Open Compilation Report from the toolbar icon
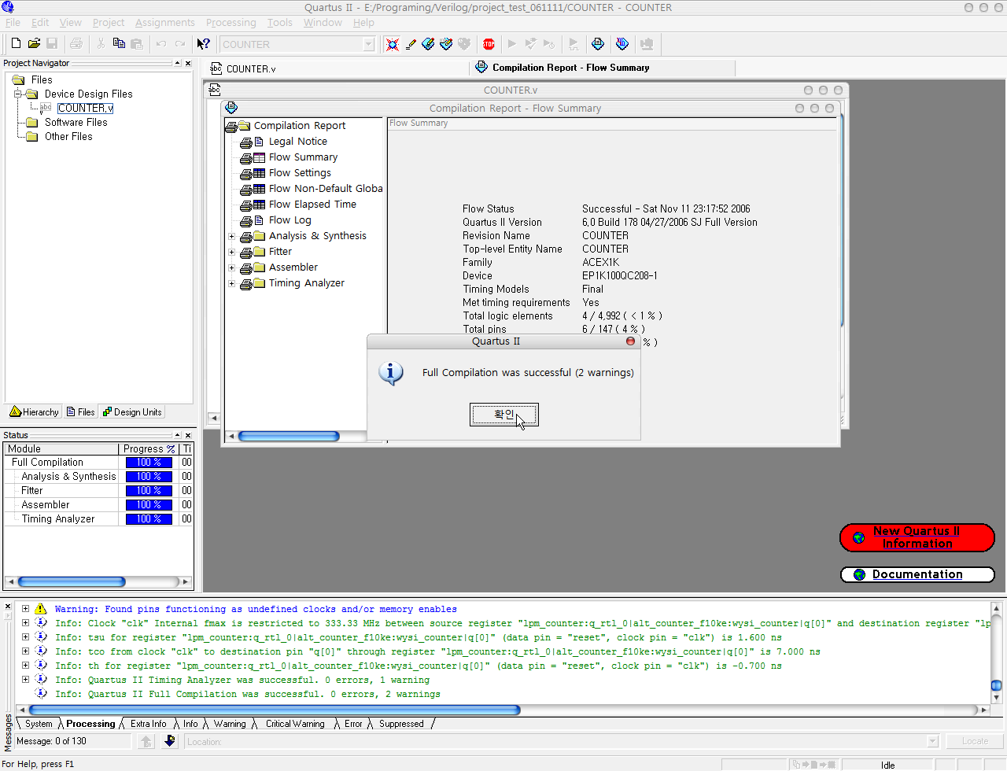The width and height of the screenshot is (1007, 771). coord(598,44)
